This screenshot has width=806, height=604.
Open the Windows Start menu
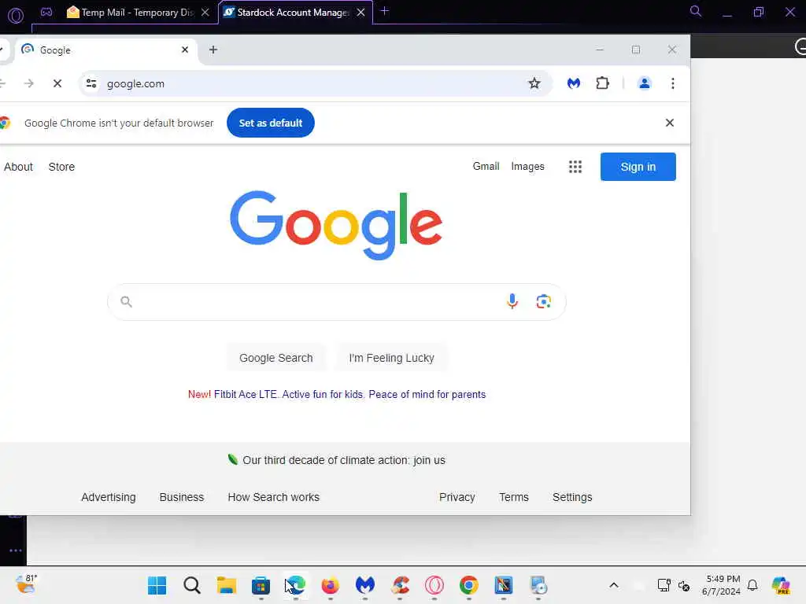coord(157,585)
